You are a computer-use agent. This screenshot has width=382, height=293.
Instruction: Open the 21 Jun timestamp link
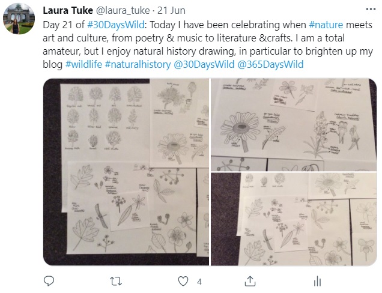171,10
